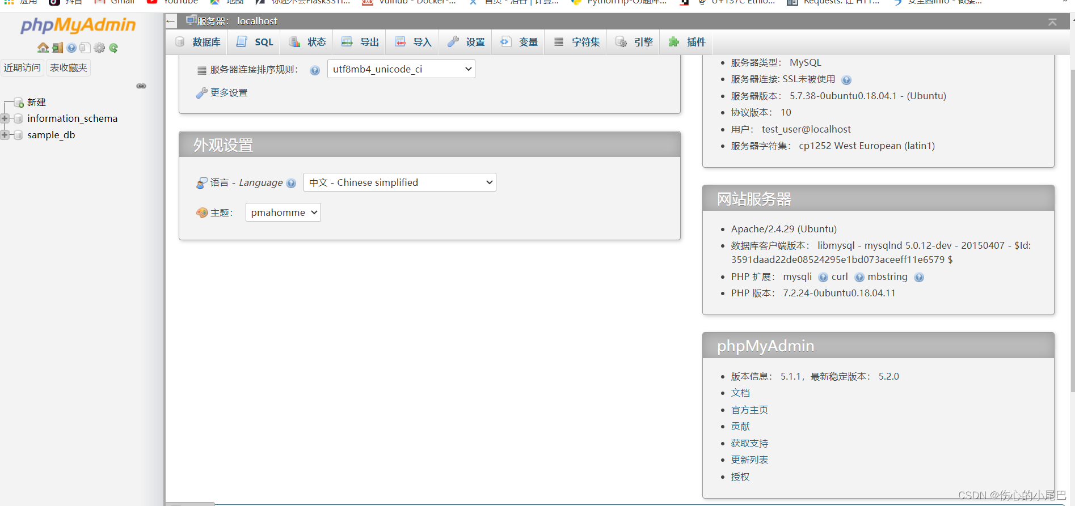Click the new database icon beside 新建
This screenshot has width=1075, height=506.
pos(19,103)
